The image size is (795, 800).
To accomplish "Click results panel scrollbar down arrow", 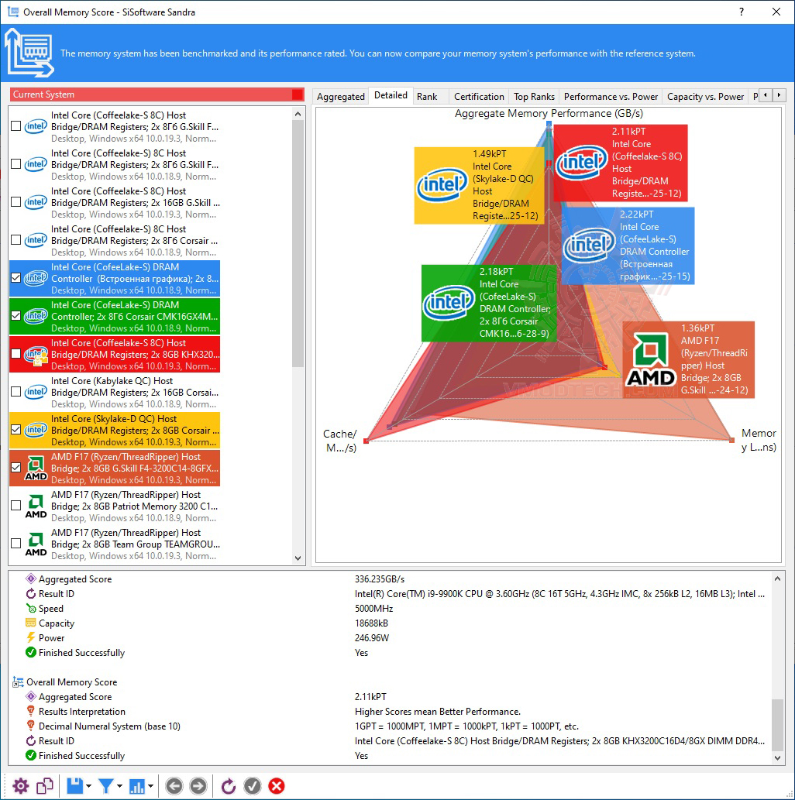I will (777, 757).
